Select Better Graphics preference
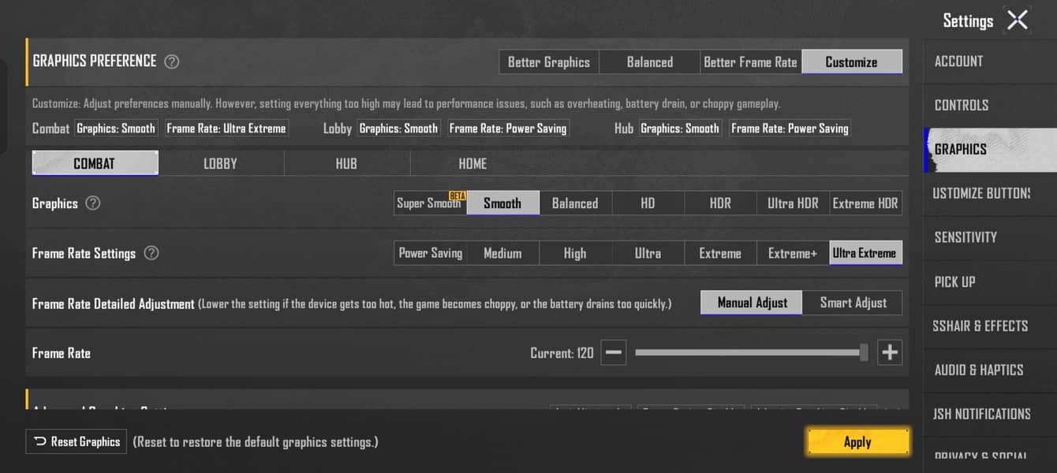The height and width of the screenshot is (473, 1057). (549, 62)
